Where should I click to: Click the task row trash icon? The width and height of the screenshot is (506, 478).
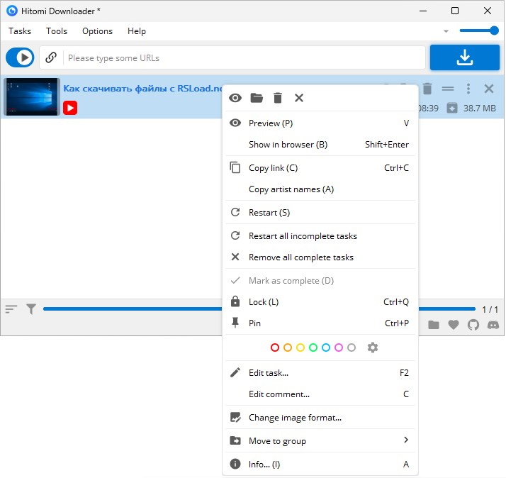point(427,89)
